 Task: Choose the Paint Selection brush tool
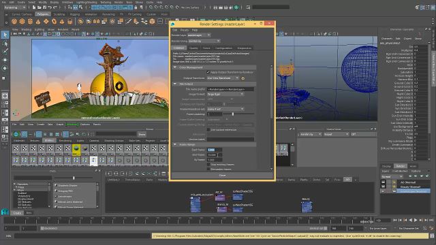coord(5,52)
